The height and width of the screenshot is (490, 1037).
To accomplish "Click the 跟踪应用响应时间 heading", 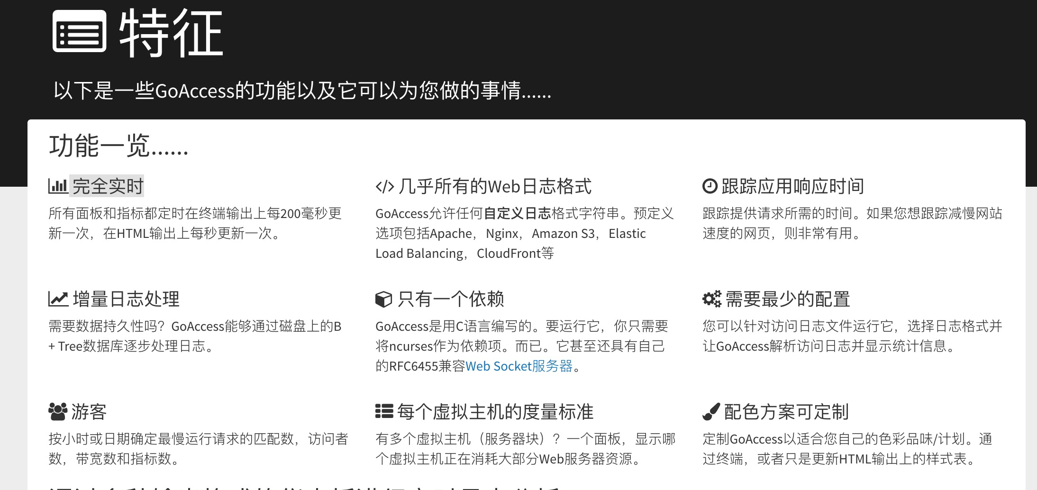I will click(793, 186).
